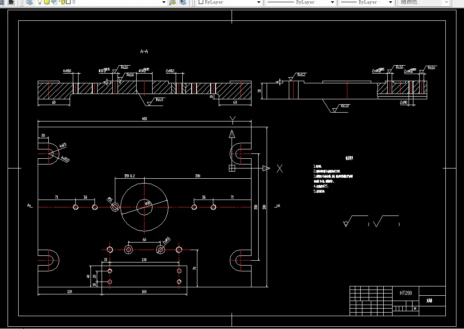Viewport: 464px width, 329px height.
Task: Select the 160 dimension text
Action: [144, 291]
